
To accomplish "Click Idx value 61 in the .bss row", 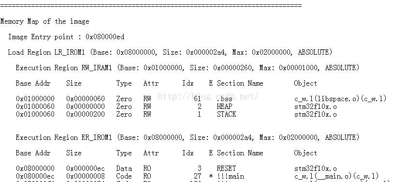I will point(197,99).
